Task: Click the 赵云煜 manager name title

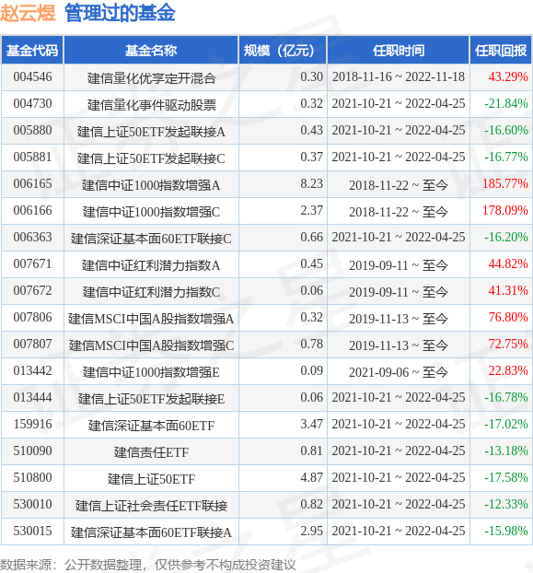Action: point(28,12)
